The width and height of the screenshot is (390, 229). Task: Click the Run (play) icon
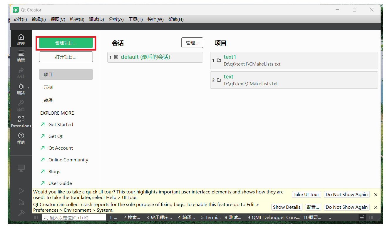pos(21,191)
